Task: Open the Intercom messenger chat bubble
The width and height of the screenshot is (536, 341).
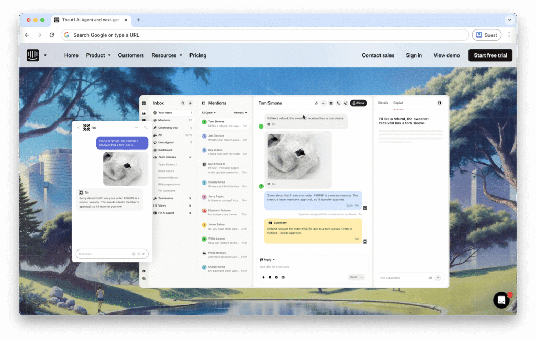Action: (501, 300)
